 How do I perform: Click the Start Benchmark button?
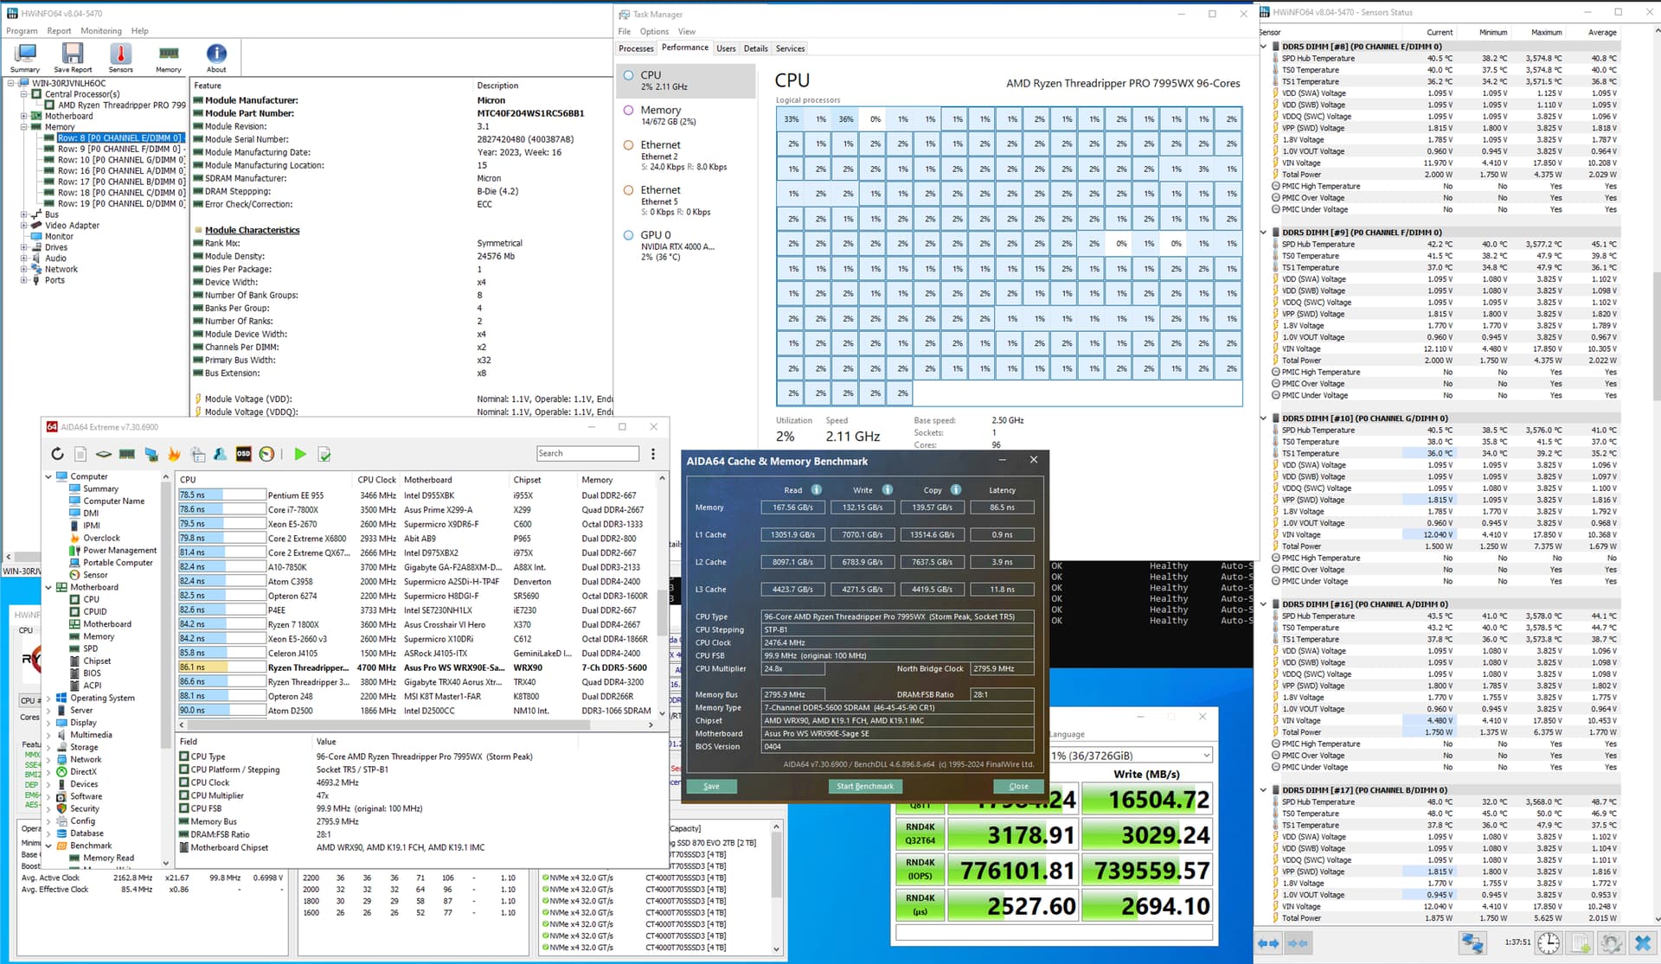tap(864, 786)
